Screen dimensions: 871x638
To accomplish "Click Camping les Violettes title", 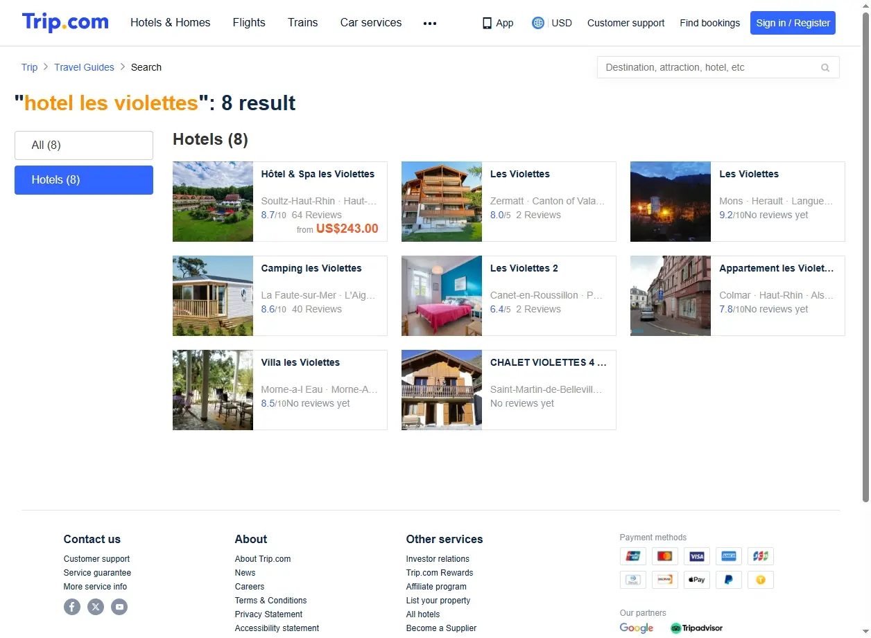I will click(x=311, y=268).
